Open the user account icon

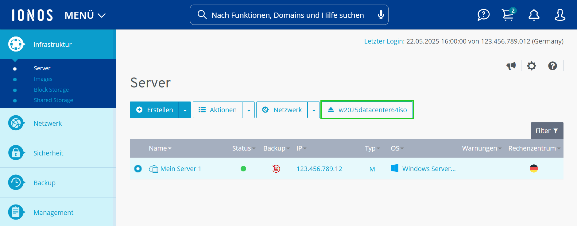(x=560, y=15)
